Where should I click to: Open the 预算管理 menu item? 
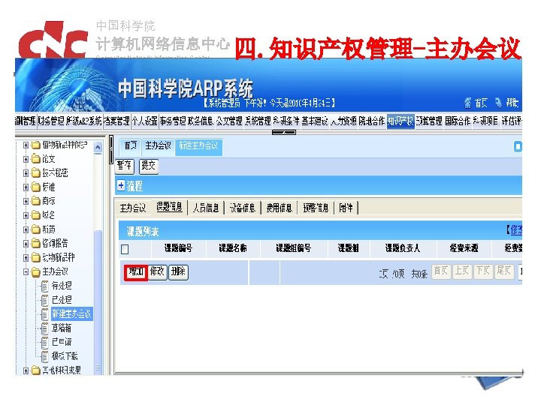tap(429, 121)
